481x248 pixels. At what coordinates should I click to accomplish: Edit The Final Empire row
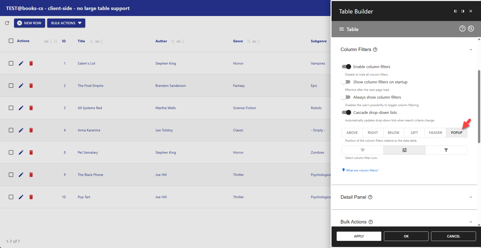[x=21, y=86]
